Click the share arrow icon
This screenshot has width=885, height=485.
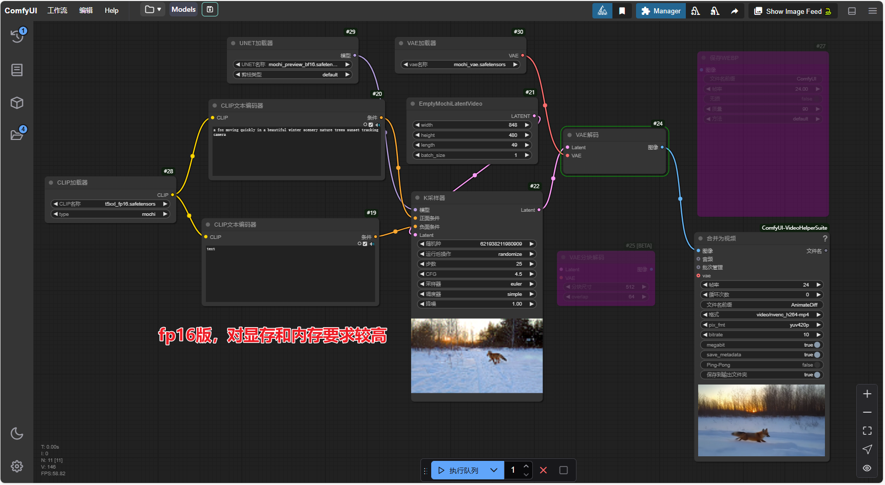pyautogui.click(x=735, y=11)
